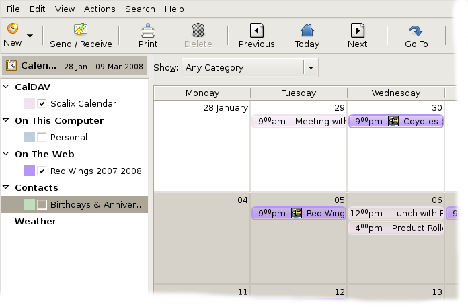Open the Lunch appointment on Wednesday 06
The width and height of the screenshot is (468, 307).
(397, 213)
